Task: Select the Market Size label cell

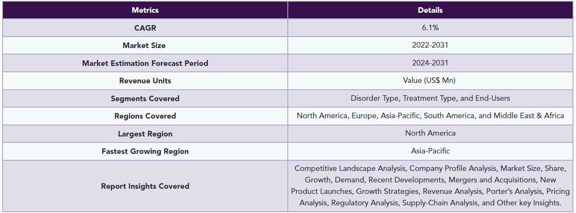Action: click(x=145, y=45)
